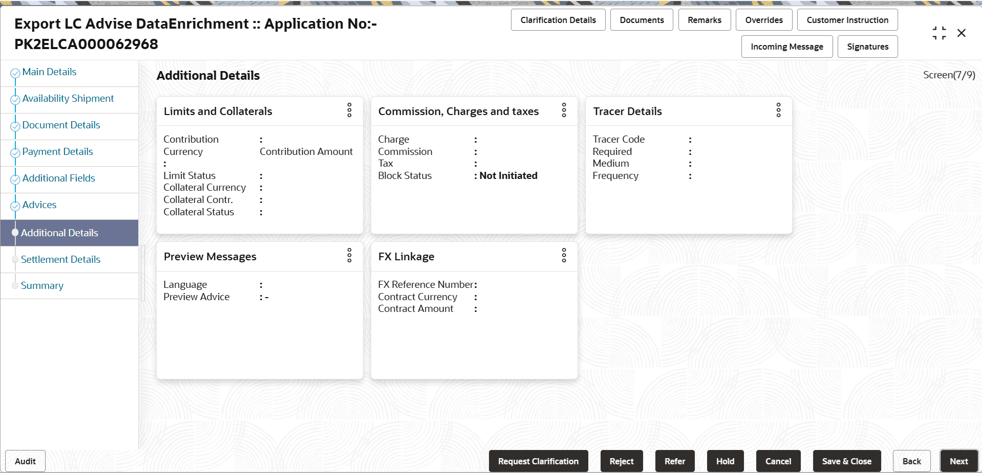This screenshot has width=982, height=473.
Task: Click the FX Reference Number label
Action: 426,285
